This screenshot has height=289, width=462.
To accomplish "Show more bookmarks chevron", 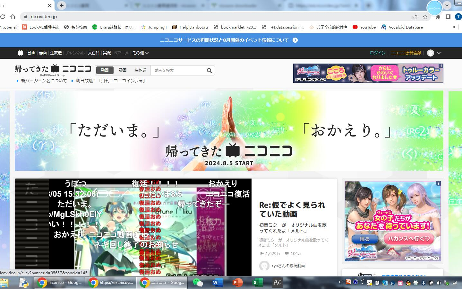I will pyautogui.click(x=454, y=27).
